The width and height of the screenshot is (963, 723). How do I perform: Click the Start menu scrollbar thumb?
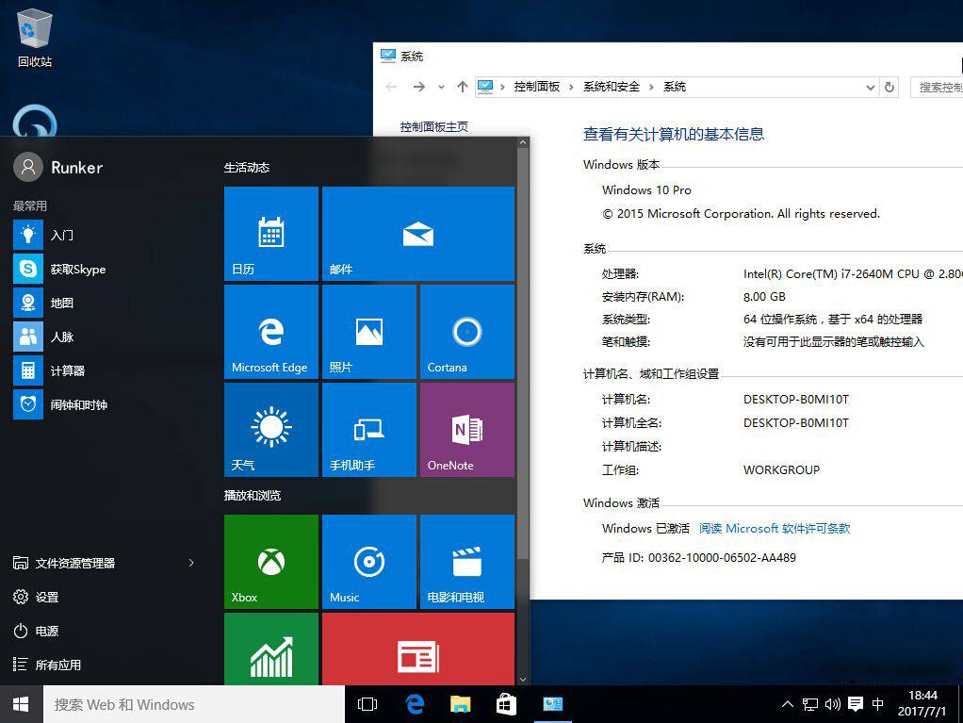coord(523,353)
